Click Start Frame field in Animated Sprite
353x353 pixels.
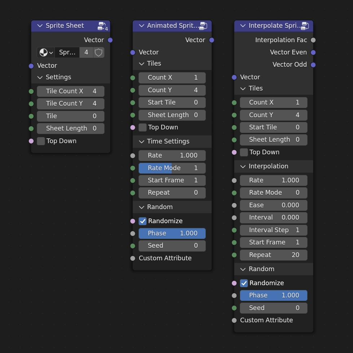[172, 181]
